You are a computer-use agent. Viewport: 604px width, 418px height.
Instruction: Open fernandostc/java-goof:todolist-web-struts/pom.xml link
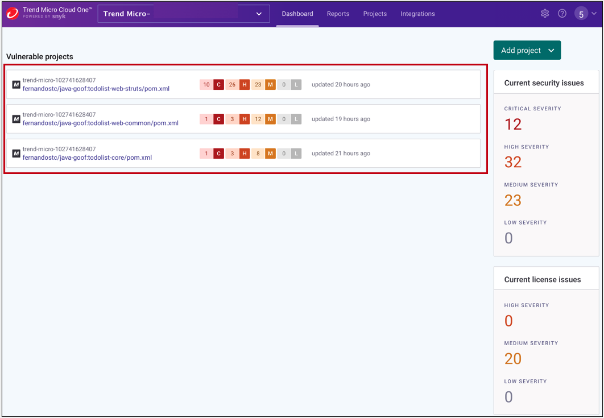click(96, 89)
